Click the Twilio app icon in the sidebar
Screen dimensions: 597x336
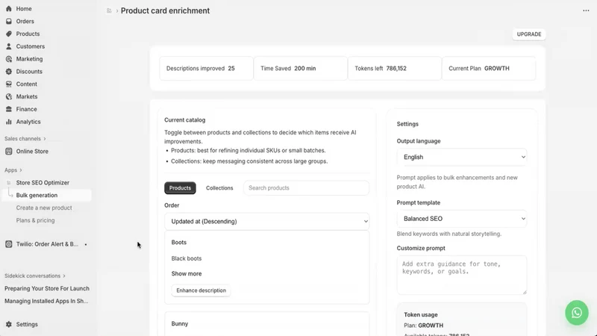pyautogui.click(x=9, y=244)
